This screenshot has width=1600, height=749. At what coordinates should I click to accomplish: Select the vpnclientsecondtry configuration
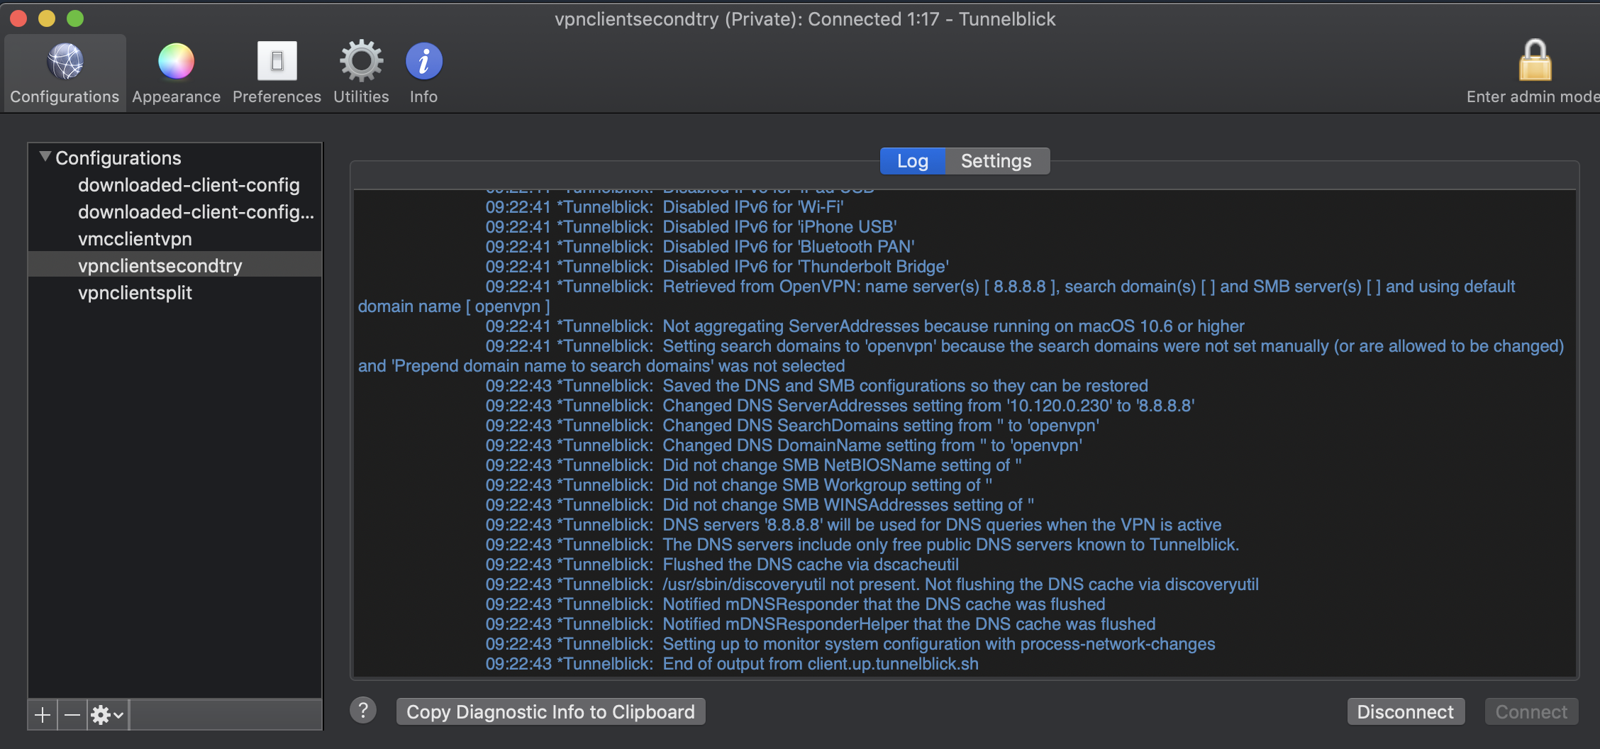[x=160, y=266]
